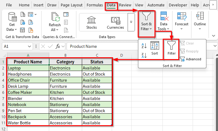Collapse the ribbon with the chevron
The width and height of the screenshot is (218, 131).
coord(213,36)
